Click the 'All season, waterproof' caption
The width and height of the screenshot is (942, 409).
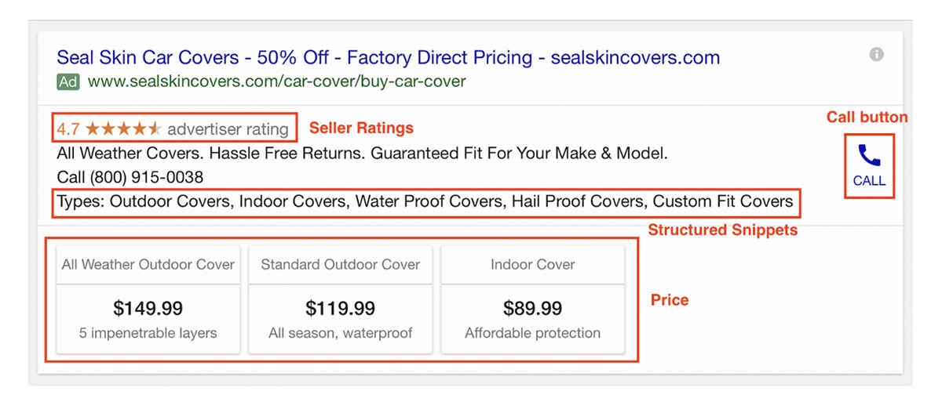341,333
